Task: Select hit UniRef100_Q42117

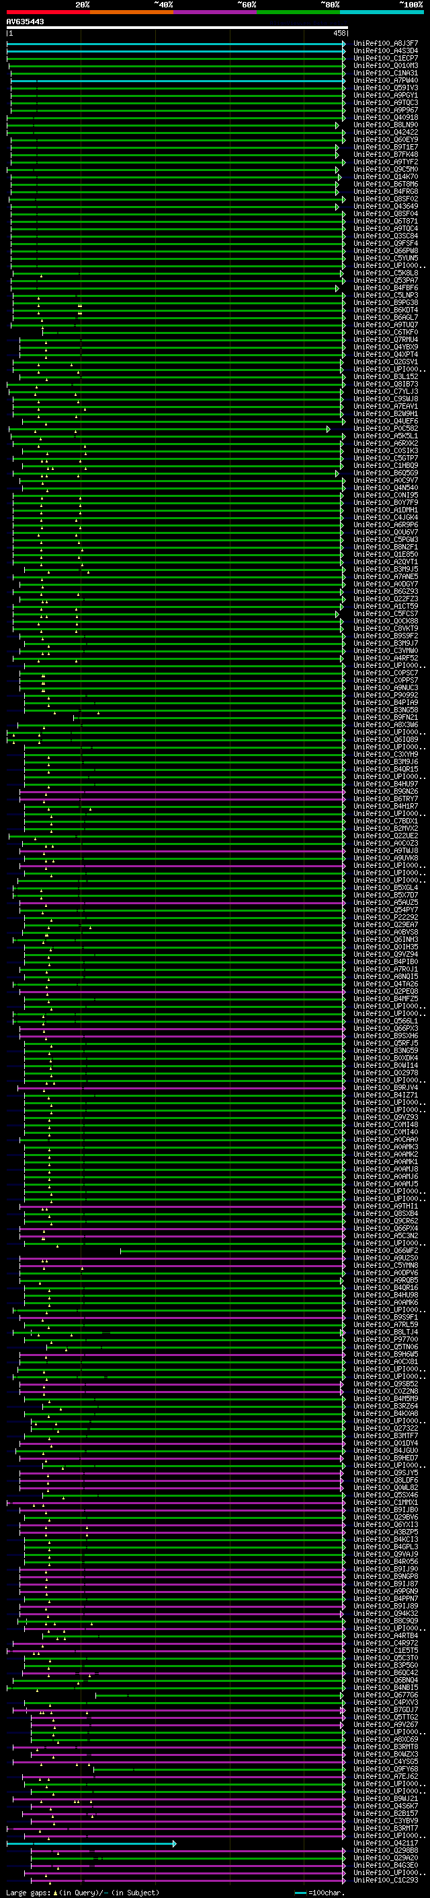Action: [386, 1843]
